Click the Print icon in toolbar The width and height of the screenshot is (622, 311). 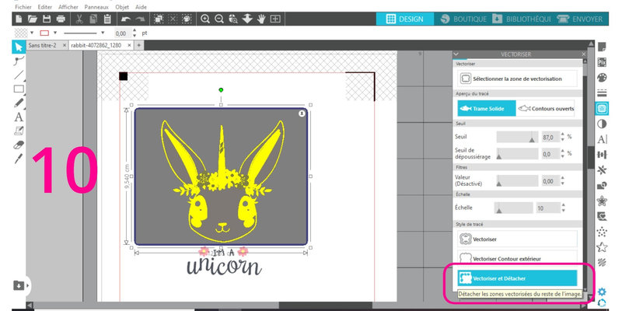point(61,18)
